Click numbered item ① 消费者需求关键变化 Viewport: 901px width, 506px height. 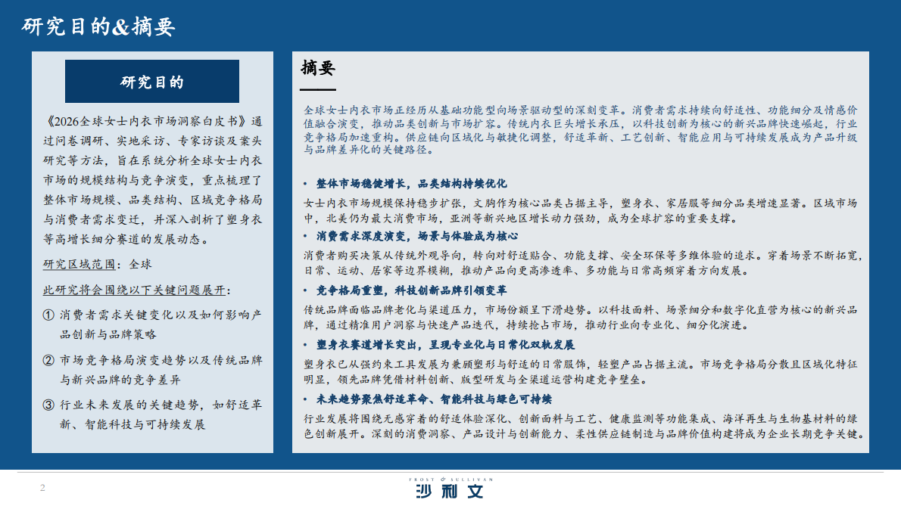click(x=153, y=324)
